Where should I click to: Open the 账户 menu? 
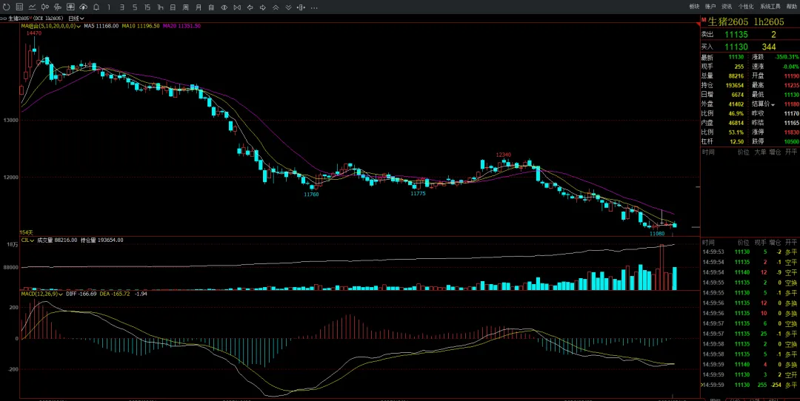pos(710,7)
